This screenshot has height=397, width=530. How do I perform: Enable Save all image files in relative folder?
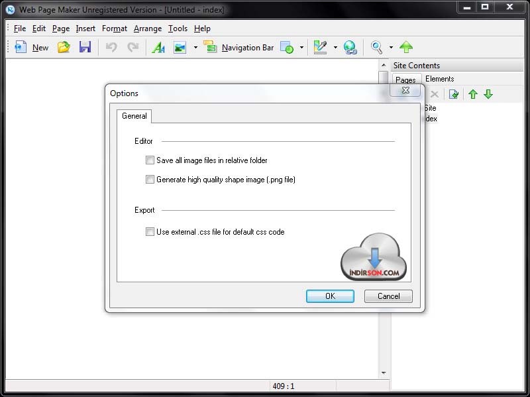click(x=150, y=160)
